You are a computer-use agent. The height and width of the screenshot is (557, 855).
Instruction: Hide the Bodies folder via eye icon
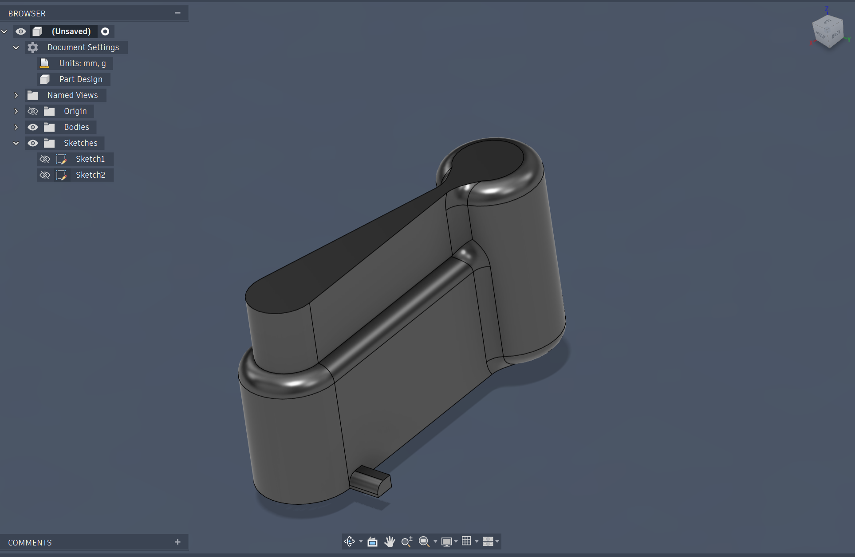point(32,127)
